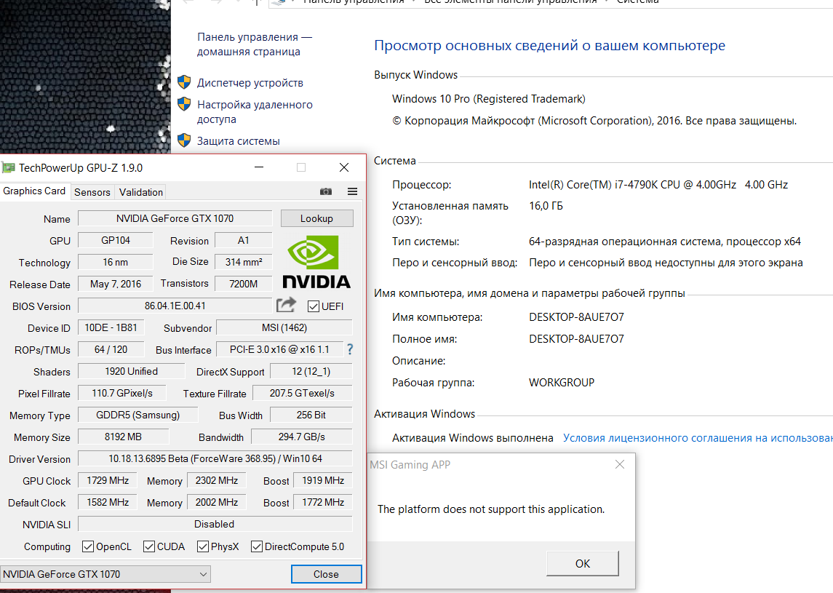Open the Условия лицензионного соглашения link
This screenshot has width=833, height=593.
coord(698,438)
